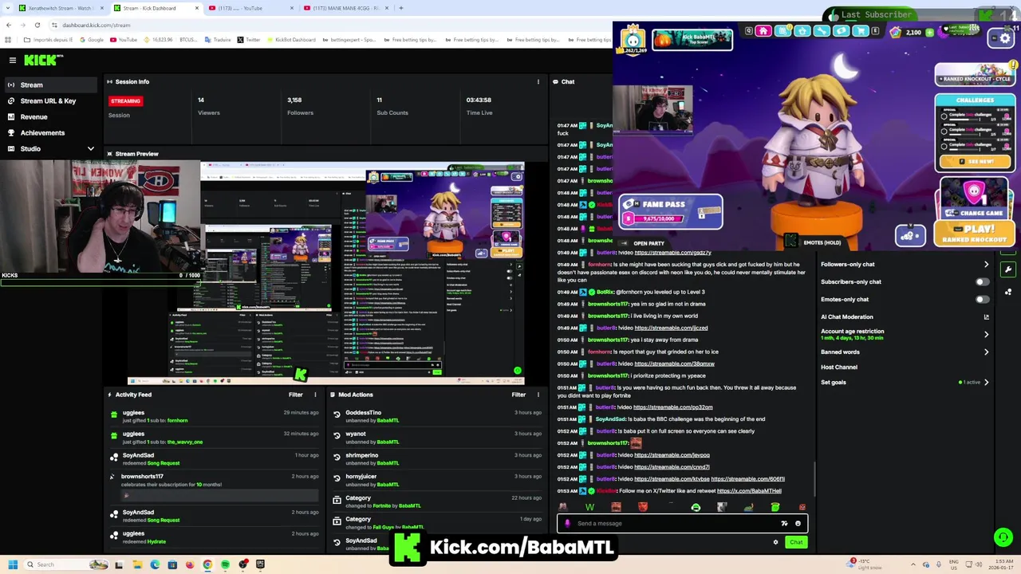Click wyanot in Mod Actions list

(x=356, y=434)
